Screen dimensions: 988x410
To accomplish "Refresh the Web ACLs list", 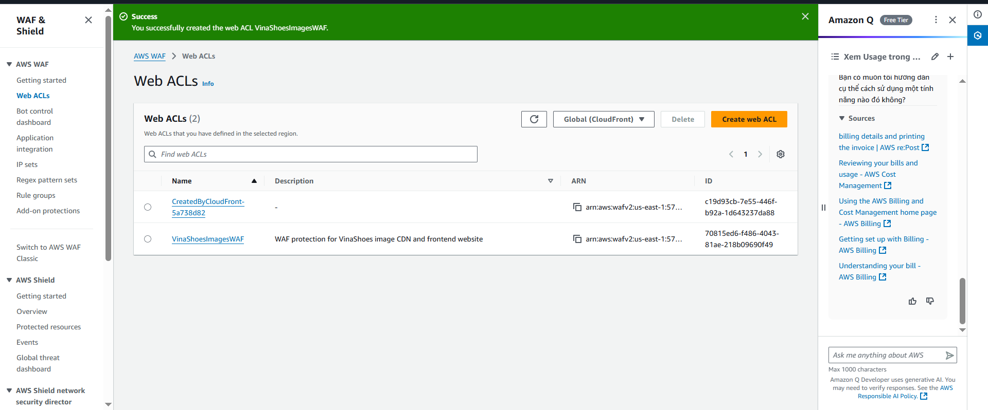I will click(534, 119).
